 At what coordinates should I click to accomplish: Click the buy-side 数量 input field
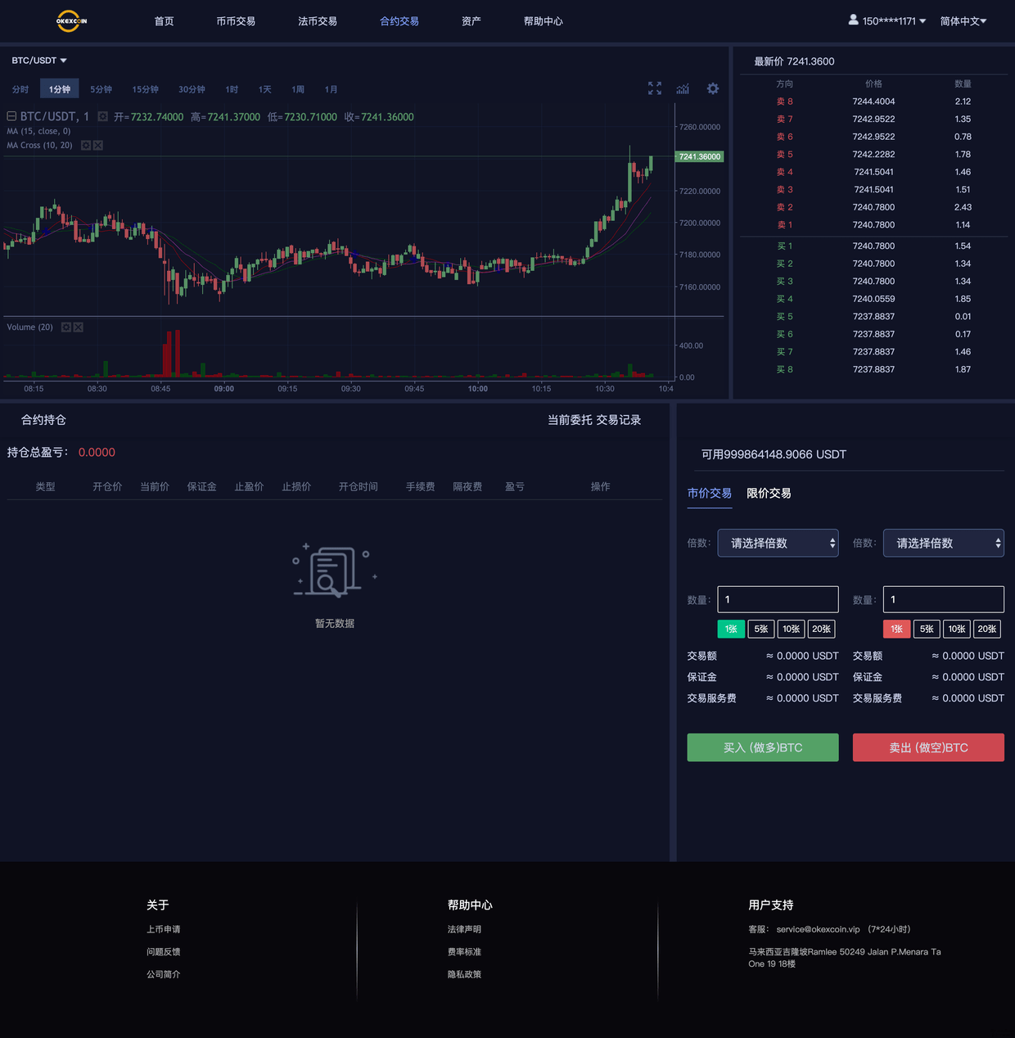click(778, 599)
